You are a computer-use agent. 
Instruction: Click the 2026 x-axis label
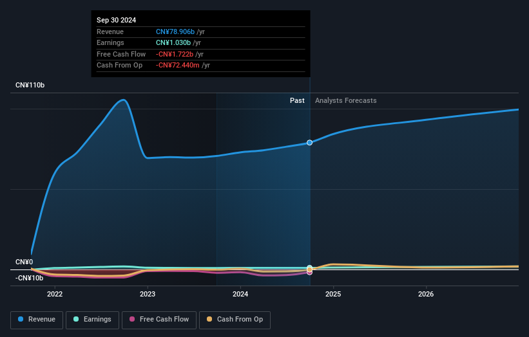pyautogui.click(x=426, y=294)
